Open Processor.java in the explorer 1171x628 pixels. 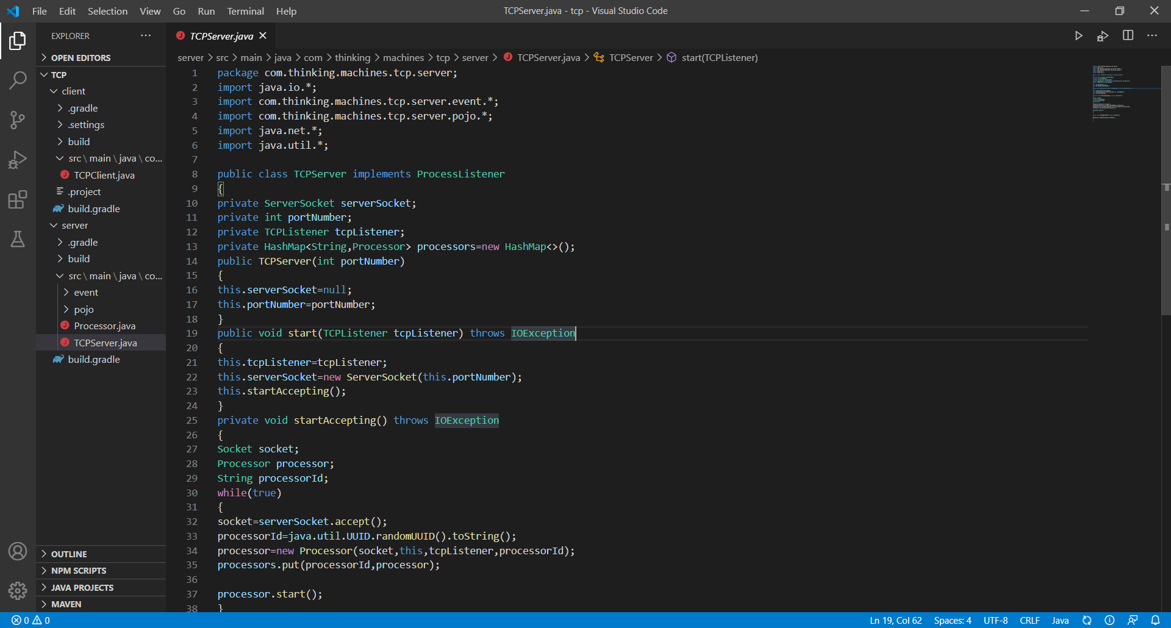coord(101,326)
